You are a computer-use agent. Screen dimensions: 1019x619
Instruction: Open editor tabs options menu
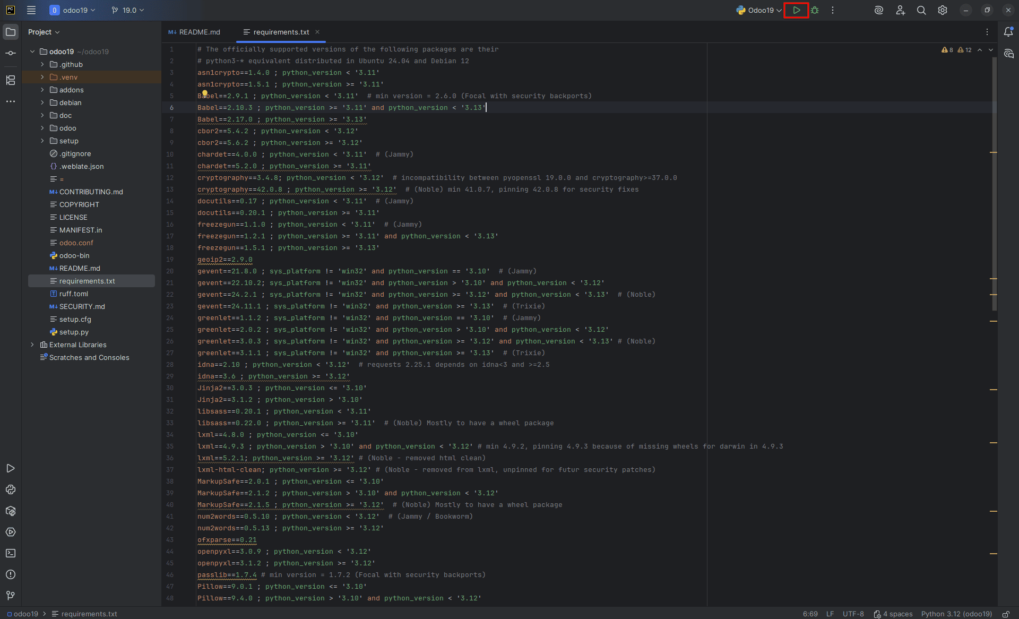[x=987, y=32]
